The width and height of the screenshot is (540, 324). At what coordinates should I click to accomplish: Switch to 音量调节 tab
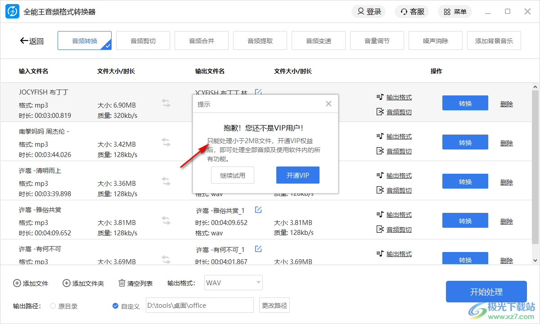coord(377,41)
